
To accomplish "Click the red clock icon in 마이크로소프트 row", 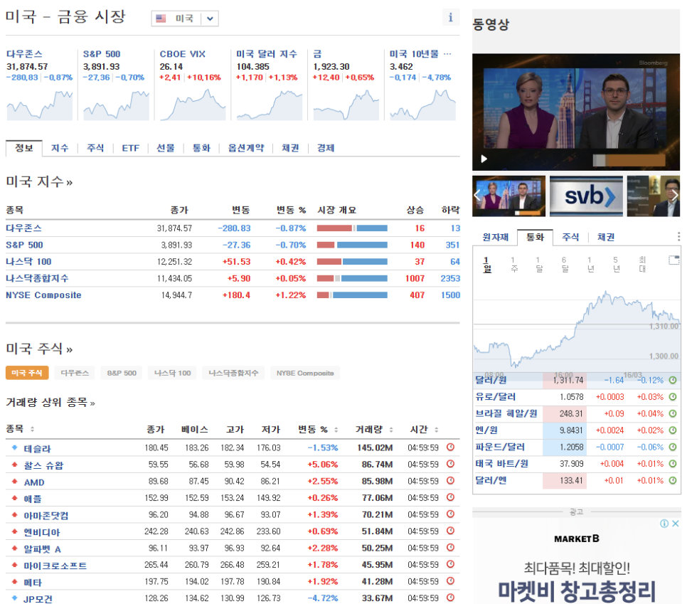I will click(450, 564).
